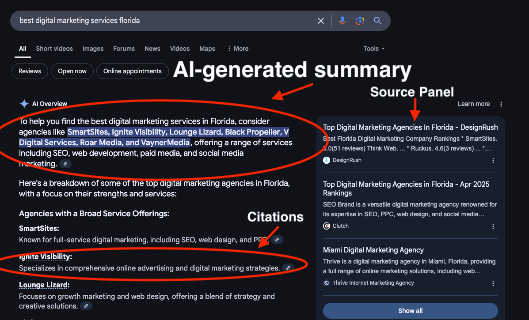Toggle the Reviews filter chip

pyautogui.click(x=30, y=71)
